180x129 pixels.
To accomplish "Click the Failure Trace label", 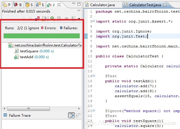I will 20,115.
